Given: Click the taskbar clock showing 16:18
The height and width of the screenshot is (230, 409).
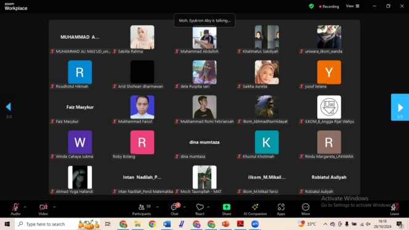Looking at the screenshot, I should pos(383,224).
